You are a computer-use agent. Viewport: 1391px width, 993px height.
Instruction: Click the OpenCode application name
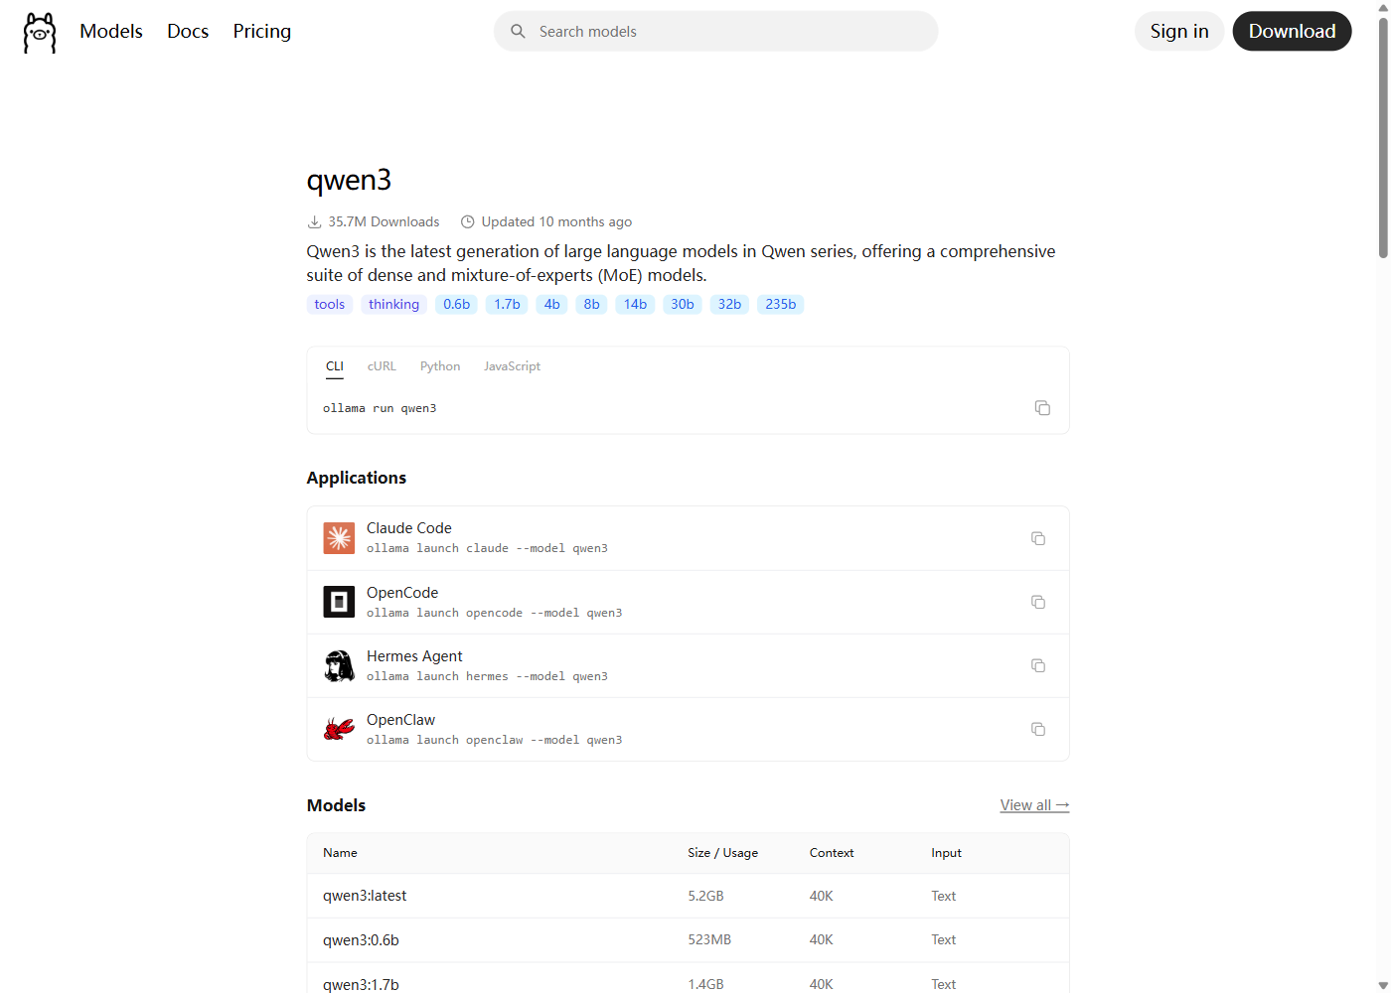coord(402,593)
